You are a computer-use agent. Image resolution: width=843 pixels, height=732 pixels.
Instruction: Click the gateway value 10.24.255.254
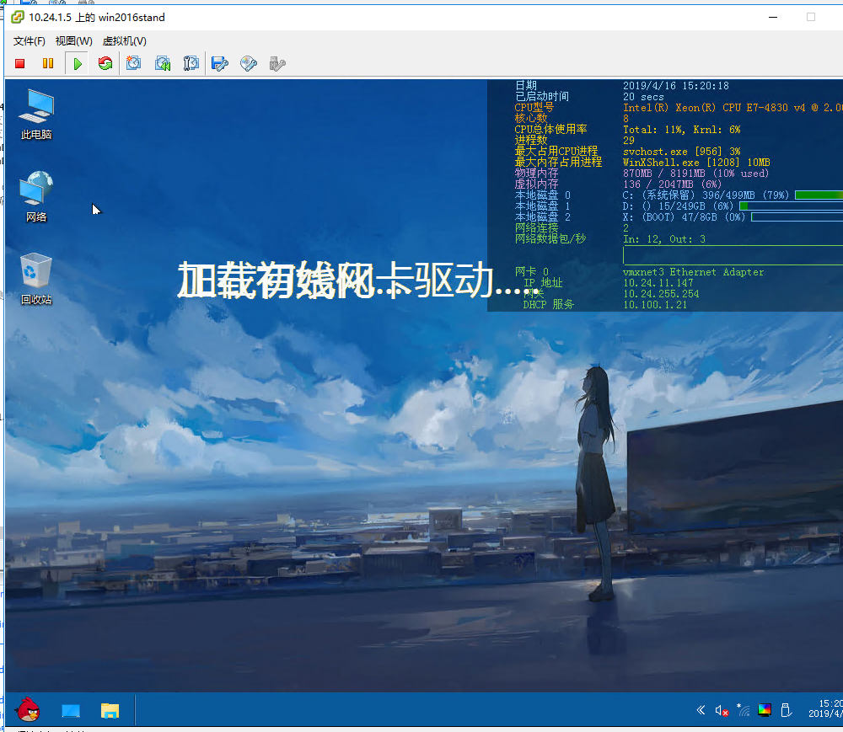661,294
